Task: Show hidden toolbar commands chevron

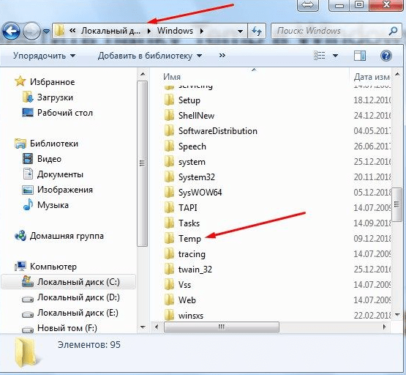Action: tap(222, 56)
